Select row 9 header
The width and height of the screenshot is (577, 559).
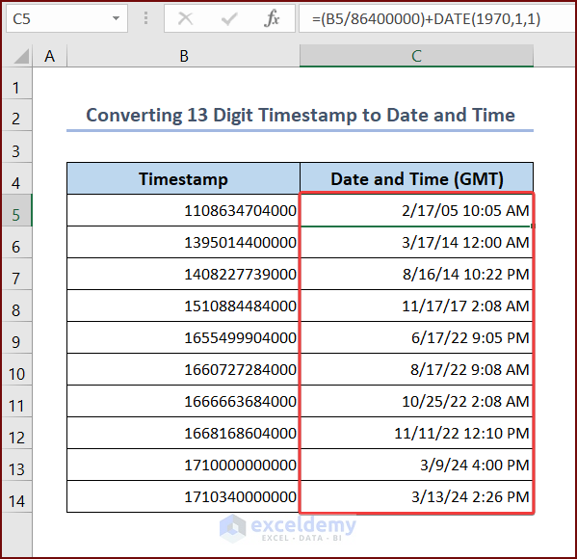coord(16,337)
